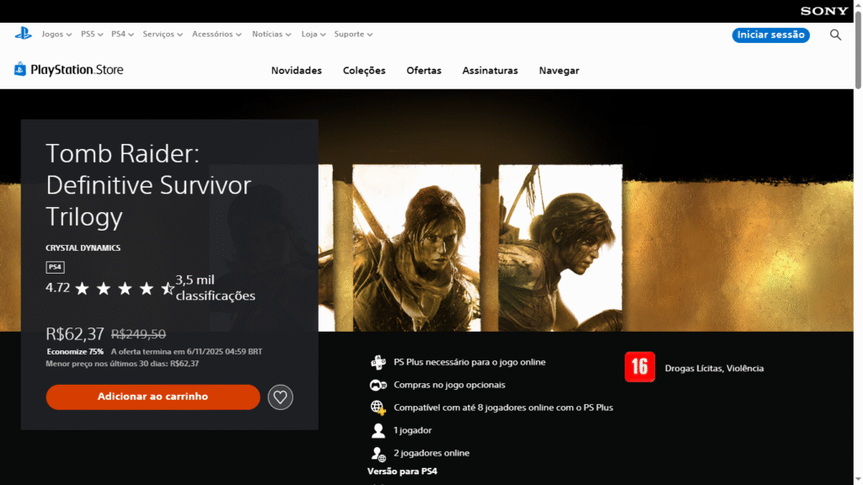Click the PS Plus required icon
The height and width of the screenshot is (485, 863).
[x=378, y=362]
